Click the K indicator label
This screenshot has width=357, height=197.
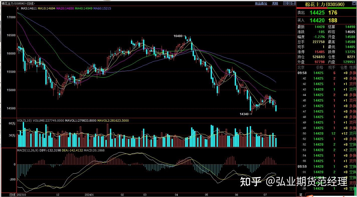[x=18, y=8]
